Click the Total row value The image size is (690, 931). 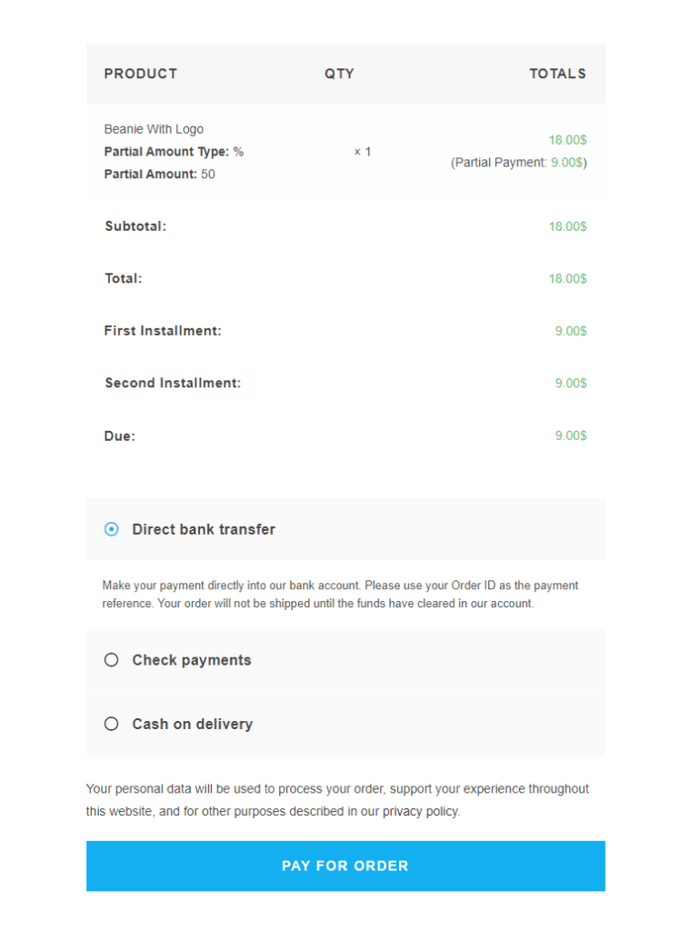coord(568,278)
